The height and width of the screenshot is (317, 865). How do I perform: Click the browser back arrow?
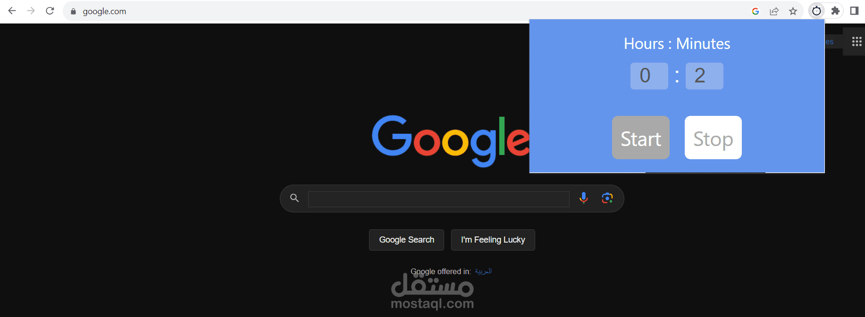12,11
